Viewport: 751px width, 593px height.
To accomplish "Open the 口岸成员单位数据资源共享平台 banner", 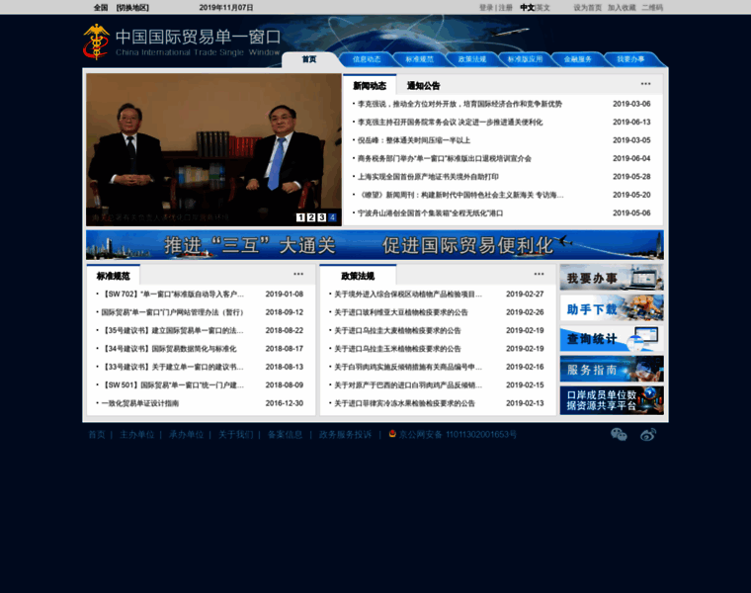I will (612, 400).
